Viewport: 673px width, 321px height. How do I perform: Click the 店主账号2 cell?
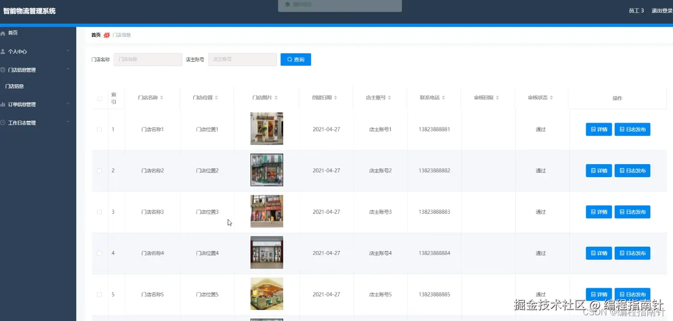(x=380, y=171)
